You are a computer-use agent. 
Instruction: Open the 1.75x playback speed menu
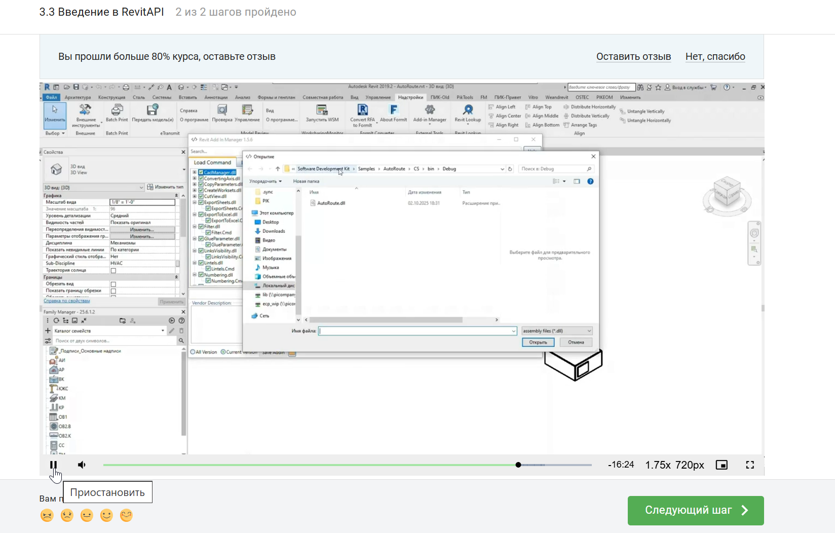click(x=658, y=465)
